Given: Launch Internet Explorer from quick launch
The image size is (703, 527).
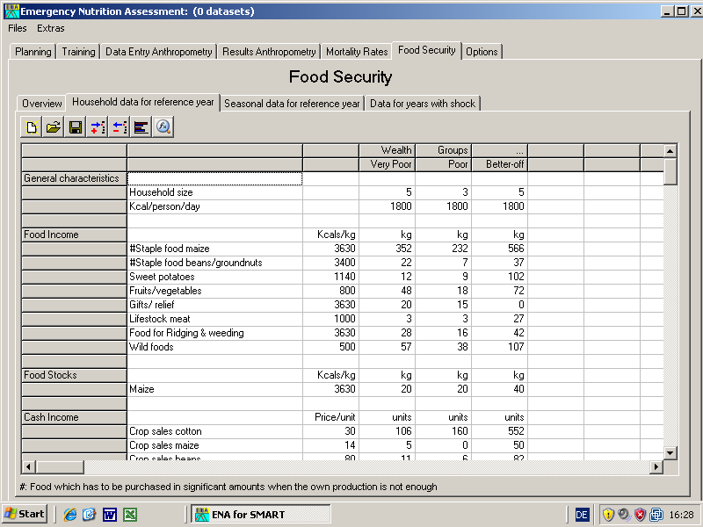Looking at the screenshot, I should coord(70,515).
